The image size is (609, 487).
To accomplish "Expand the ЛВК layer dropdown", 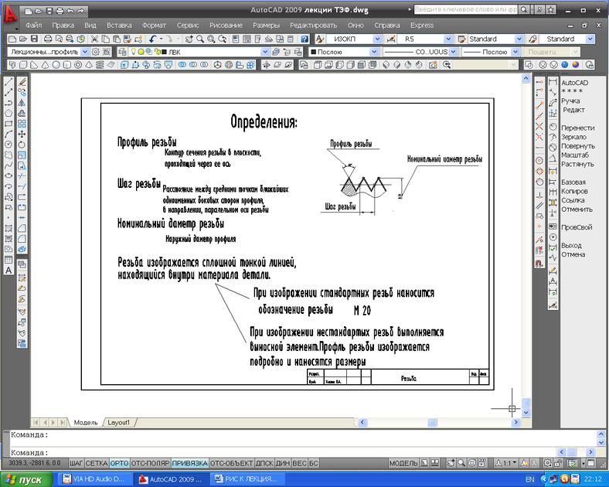I will coord(265,52).
